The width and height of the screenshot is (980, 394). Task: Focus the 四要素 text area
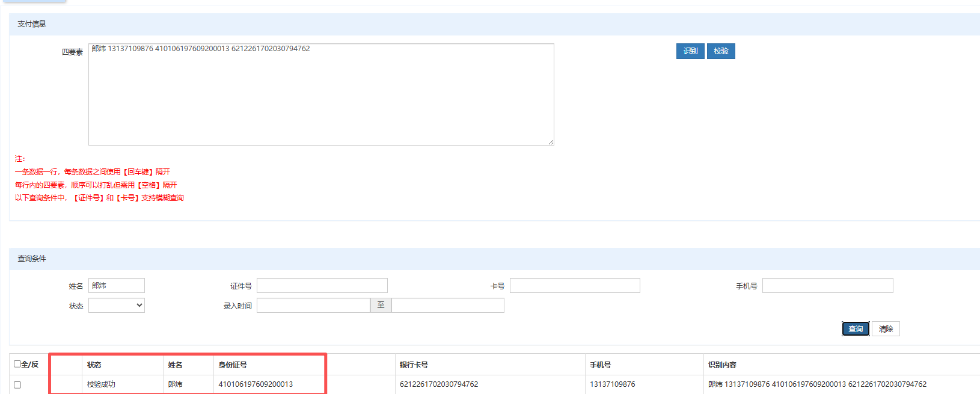pos(321,94)
